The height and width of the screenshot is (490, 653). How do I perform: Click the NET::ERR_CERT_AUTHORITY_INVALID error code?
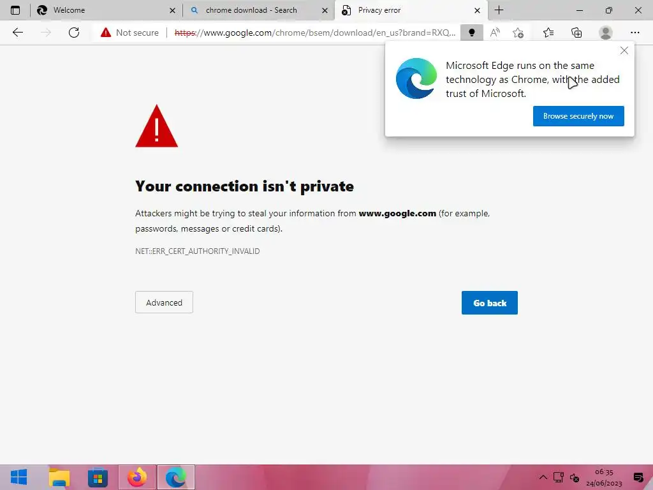pos(198,251)
